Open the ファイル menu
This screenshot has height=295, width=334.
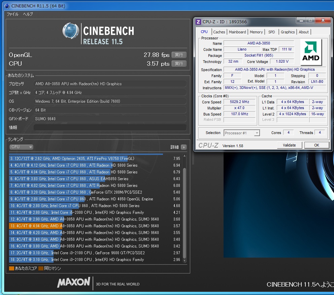click(x=13, y=14)
